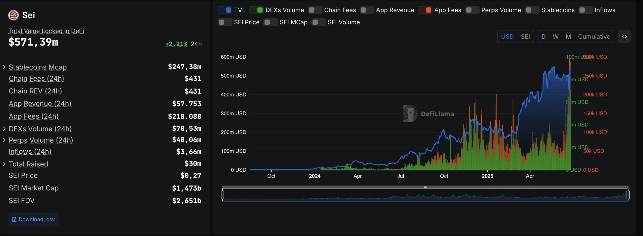Expand the Total Raised row
Screen dimensions: 643x236
click(4, 164)
